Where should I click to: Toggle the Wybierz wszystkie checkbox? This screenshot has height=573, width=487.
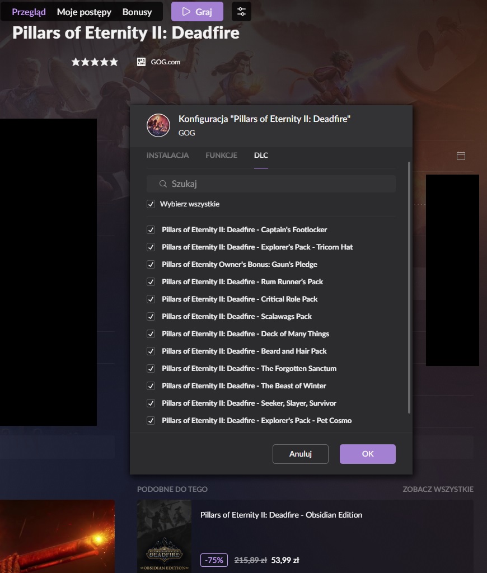(x=151, y=204)
